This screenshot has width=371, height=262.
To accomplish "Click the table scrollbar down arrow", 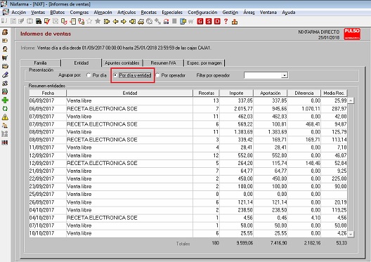I will (x=351, y=234).
